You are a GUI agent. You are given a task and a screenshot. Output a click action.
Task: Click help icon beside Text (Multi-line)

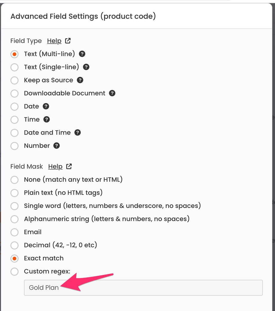(82, 54)
